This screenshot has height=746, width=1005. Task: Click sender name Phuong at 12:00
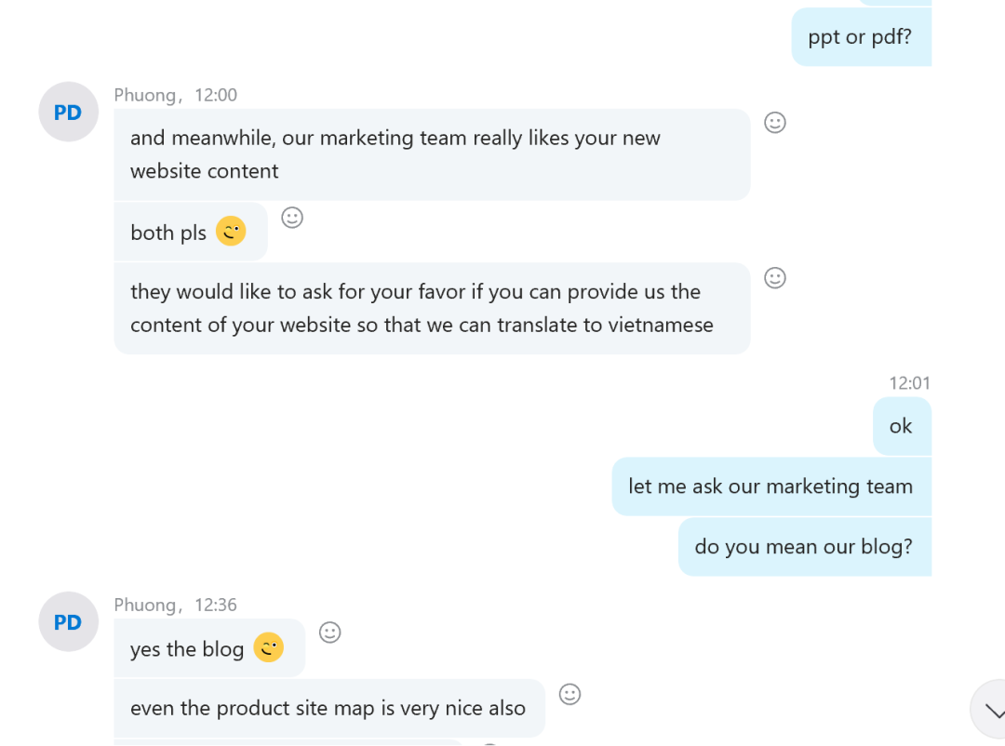pos(145,95)
